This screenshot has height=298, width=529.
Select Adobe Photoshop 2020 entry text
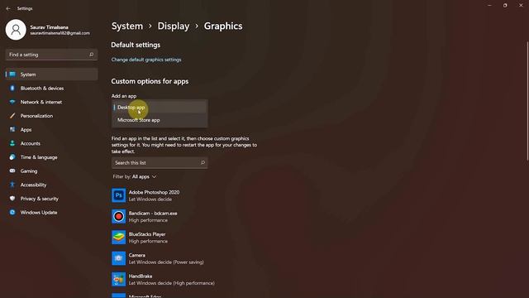pyautogui.click(x=155, y=192)
